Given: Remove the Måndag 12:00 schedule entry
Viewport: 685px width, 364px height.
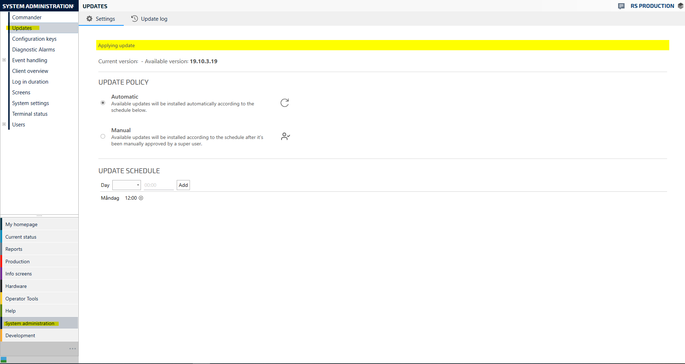Looking at the screenshot, I should [141, 198].
